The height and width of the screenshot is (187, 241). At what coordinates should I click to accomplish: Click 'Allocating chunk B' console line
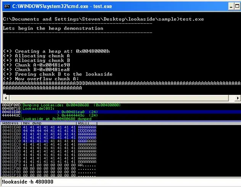pyautogui.click(x=37, y=60)
